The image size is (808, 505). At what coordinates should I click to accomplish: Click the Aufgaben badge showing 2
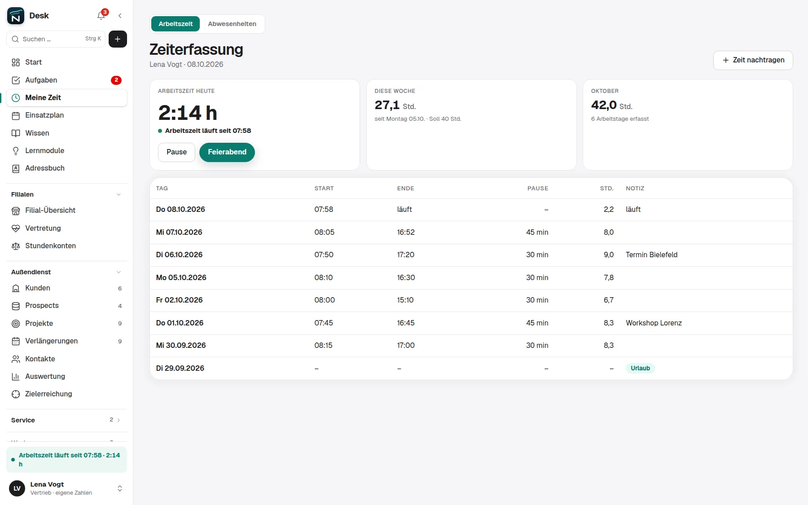[x=116, y=80]
